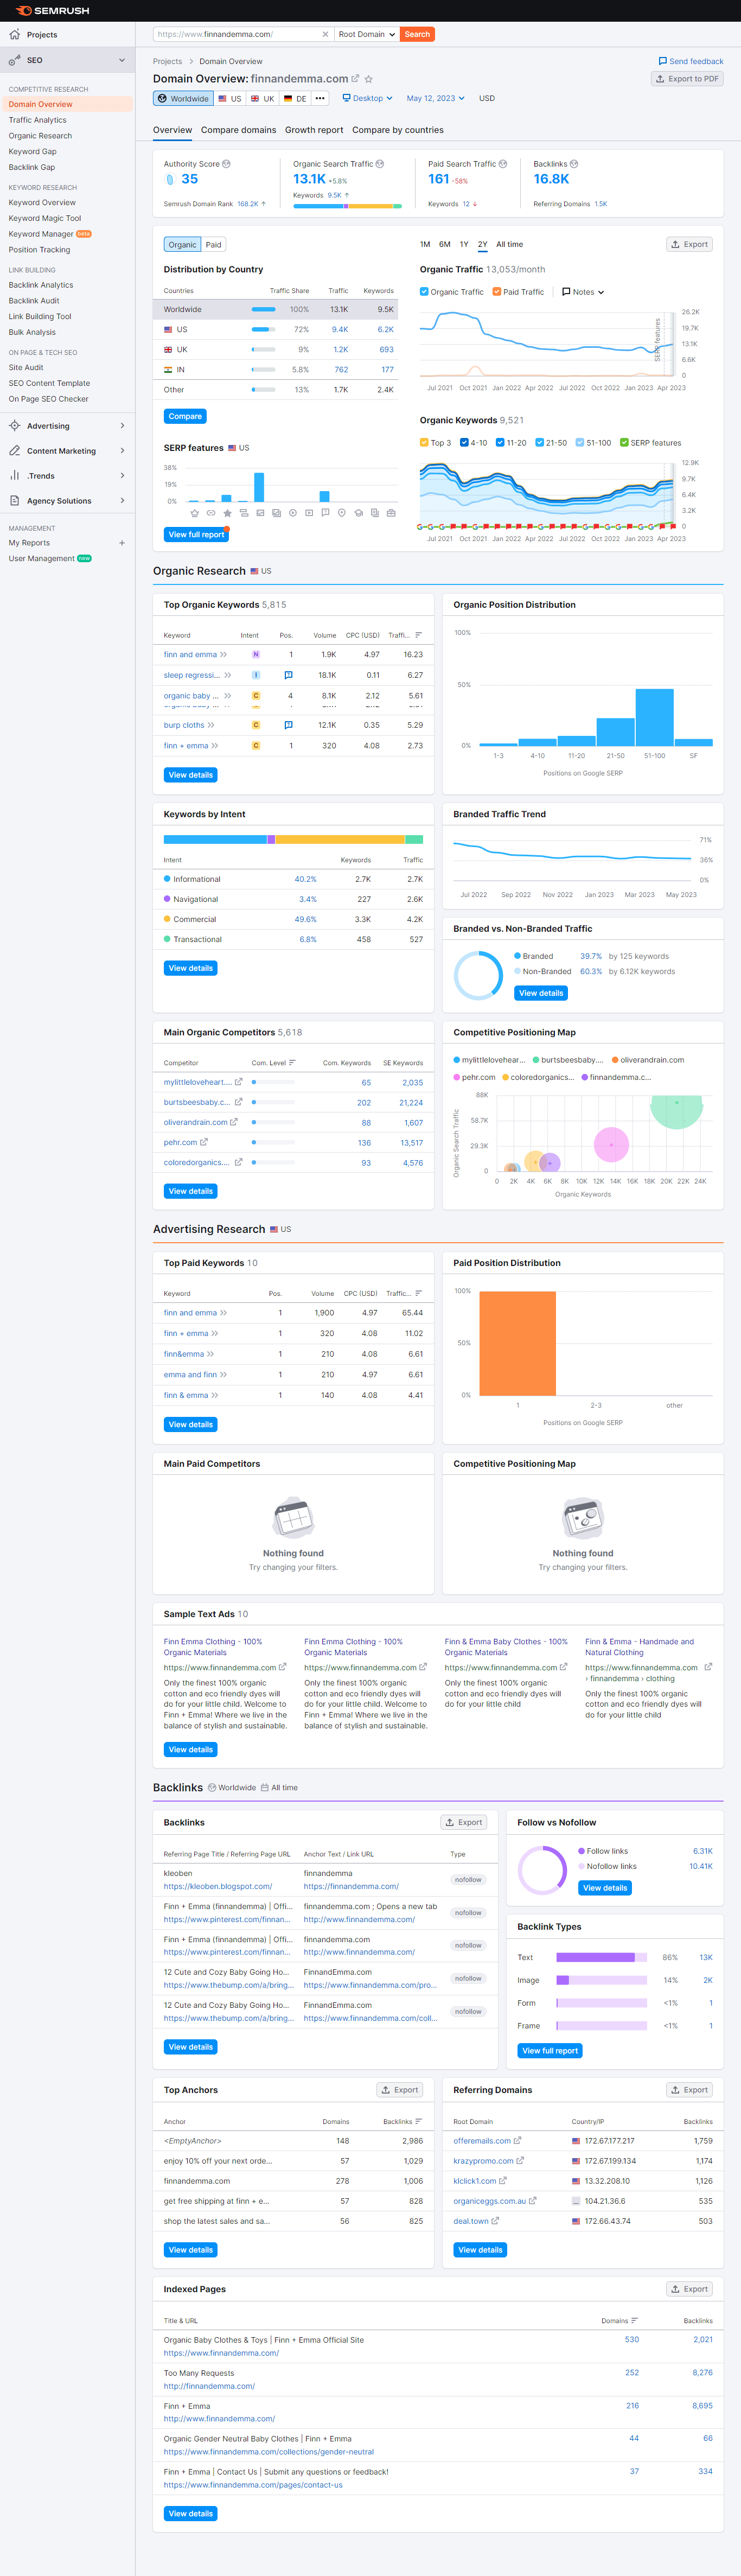
Task: Click the Content Marketing pencil icon
Action: point(15,450)
